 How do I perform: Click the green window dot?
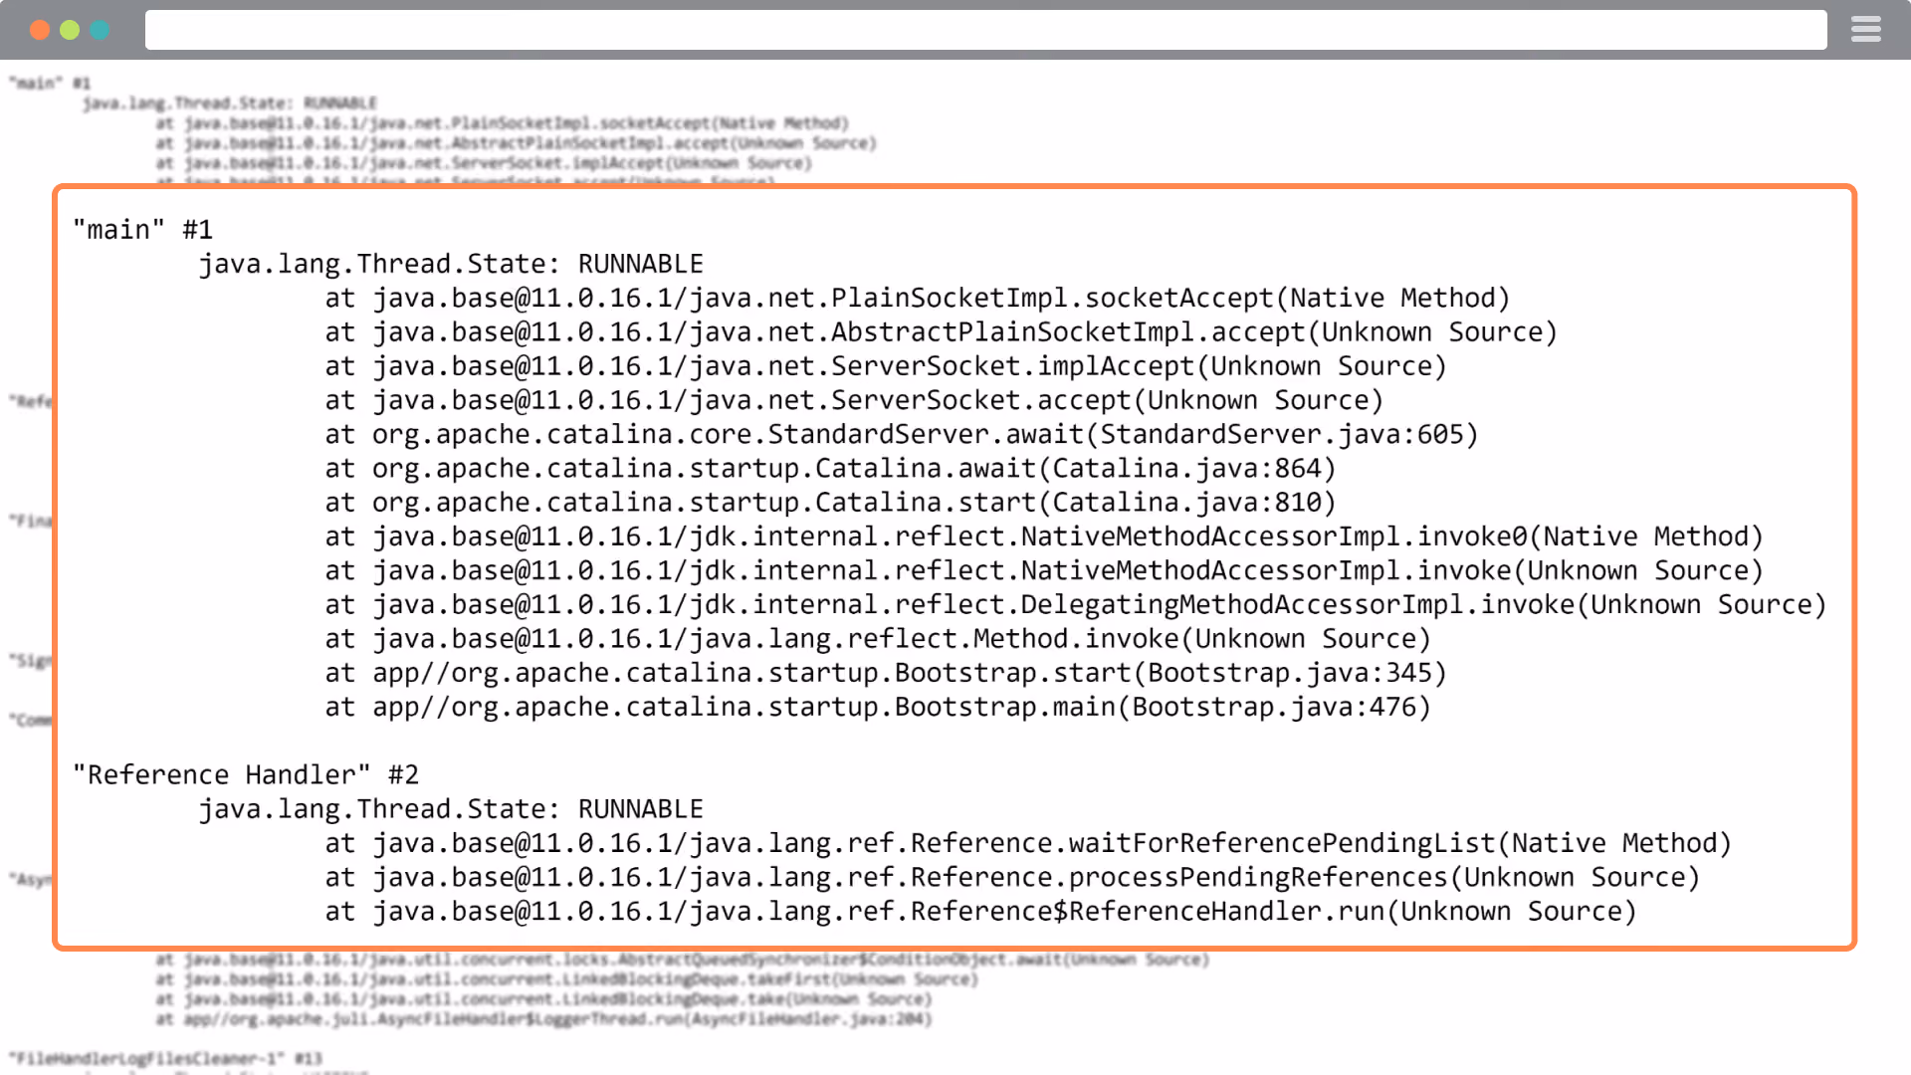coord(70,30)
